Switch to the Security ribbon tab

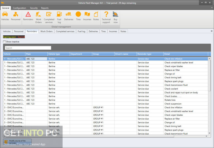[34, 8]
